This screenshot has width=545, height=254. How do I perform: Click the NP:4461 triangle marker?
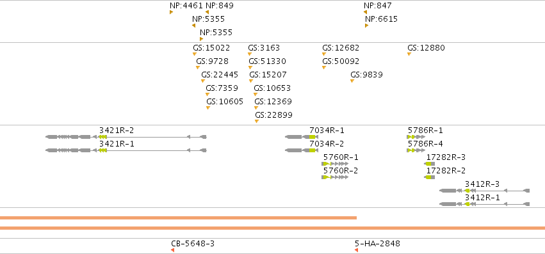tap(172, 12)
